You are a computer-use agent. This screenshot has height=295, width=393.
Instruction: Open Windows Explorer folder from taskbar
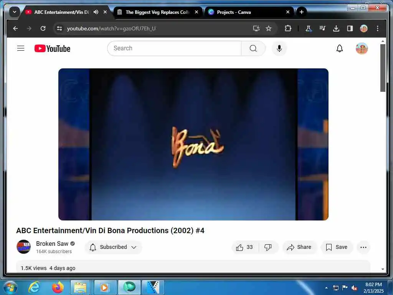[80, 287]
